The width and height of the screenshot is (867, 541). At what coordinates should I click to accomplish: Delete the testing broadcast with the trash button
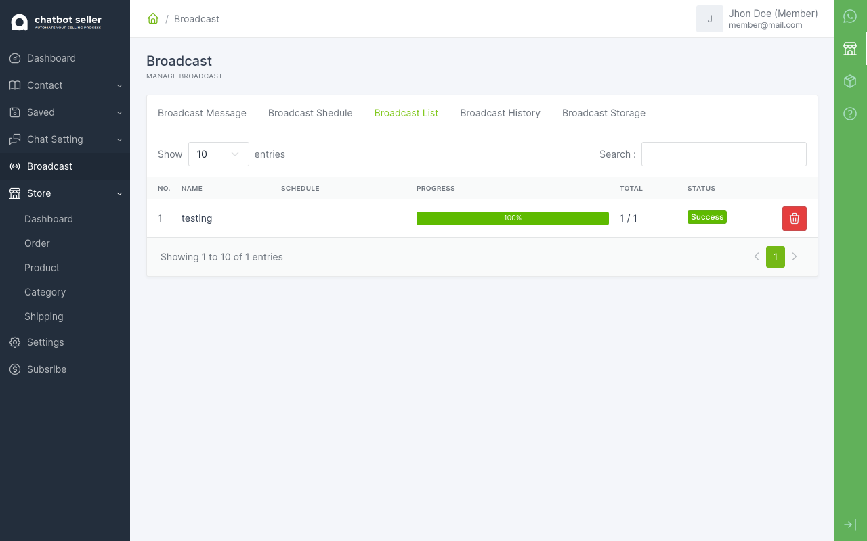coord(795,218)
